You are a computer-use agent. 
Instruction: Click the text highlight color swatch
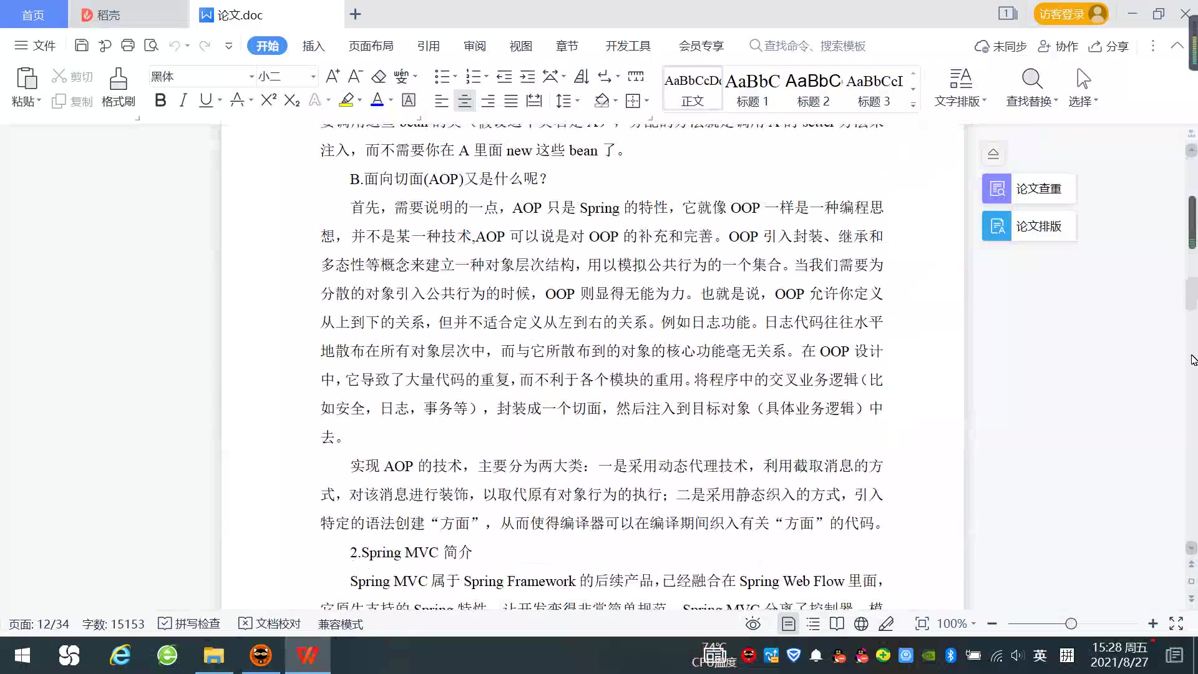pos(346,100)
